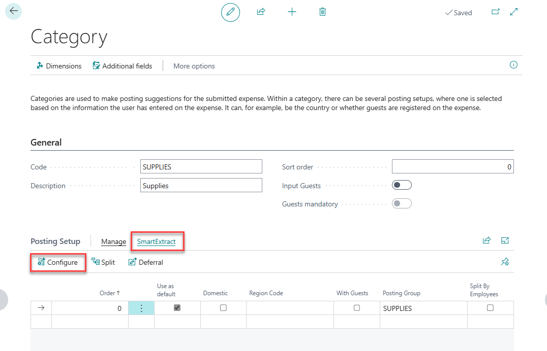Click the back arrow button
547x351 pixels.
pyautogui.click(x=13, y=11)
